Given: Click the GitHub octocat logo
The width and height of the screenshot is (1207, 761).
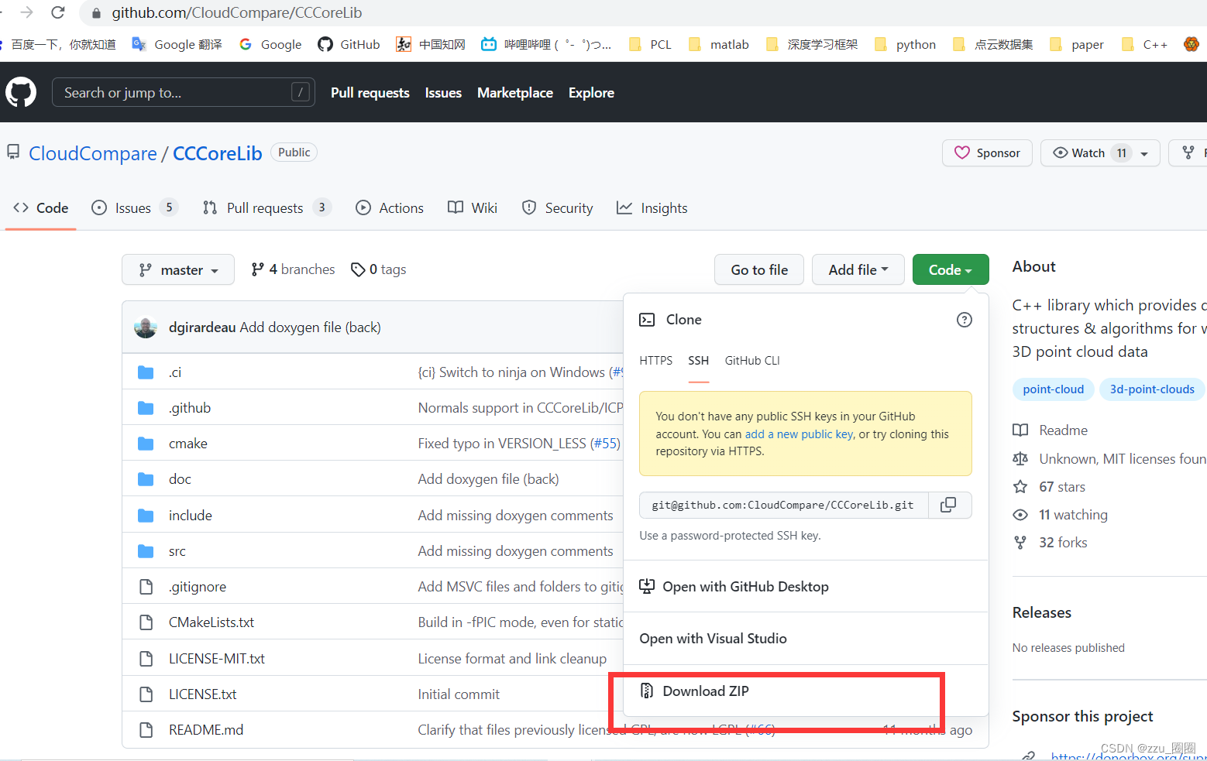Looking at the screenshot, I should coord(20,92).
